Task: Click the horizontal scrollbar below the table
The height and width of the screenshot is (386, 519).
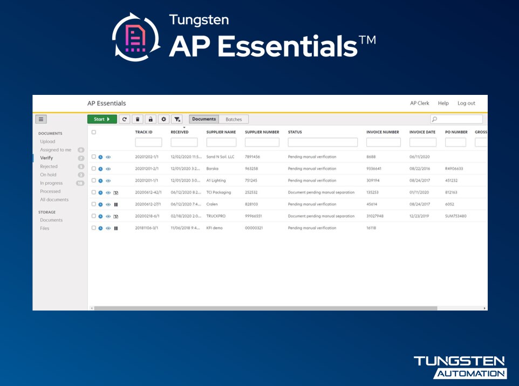Action: pyautogui.click(x=264, y=308)
